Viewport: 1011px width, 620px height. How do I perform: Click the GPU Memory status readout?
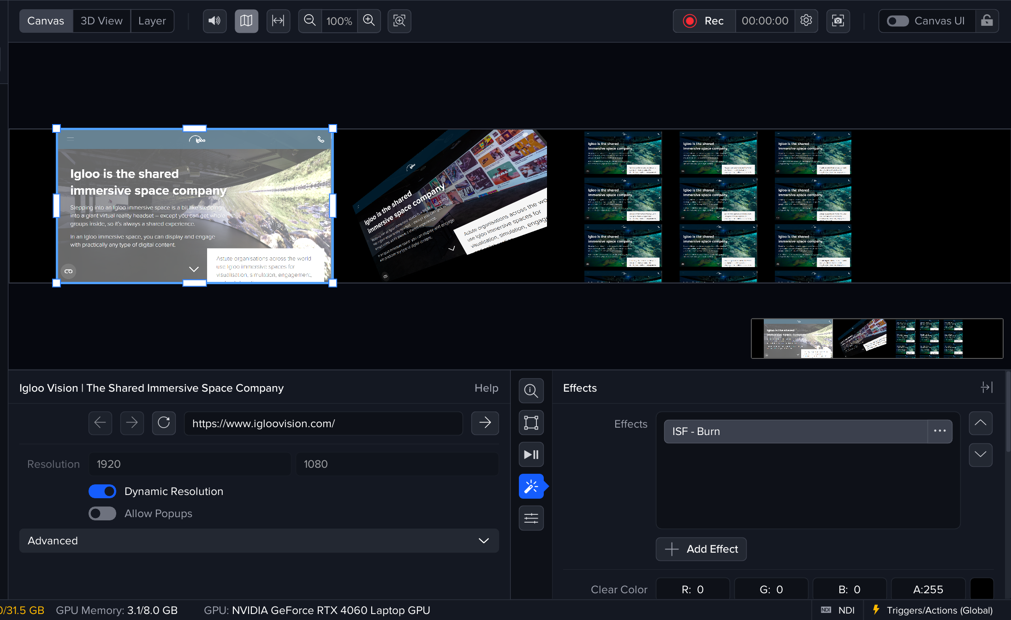click(x=117, y=610)
